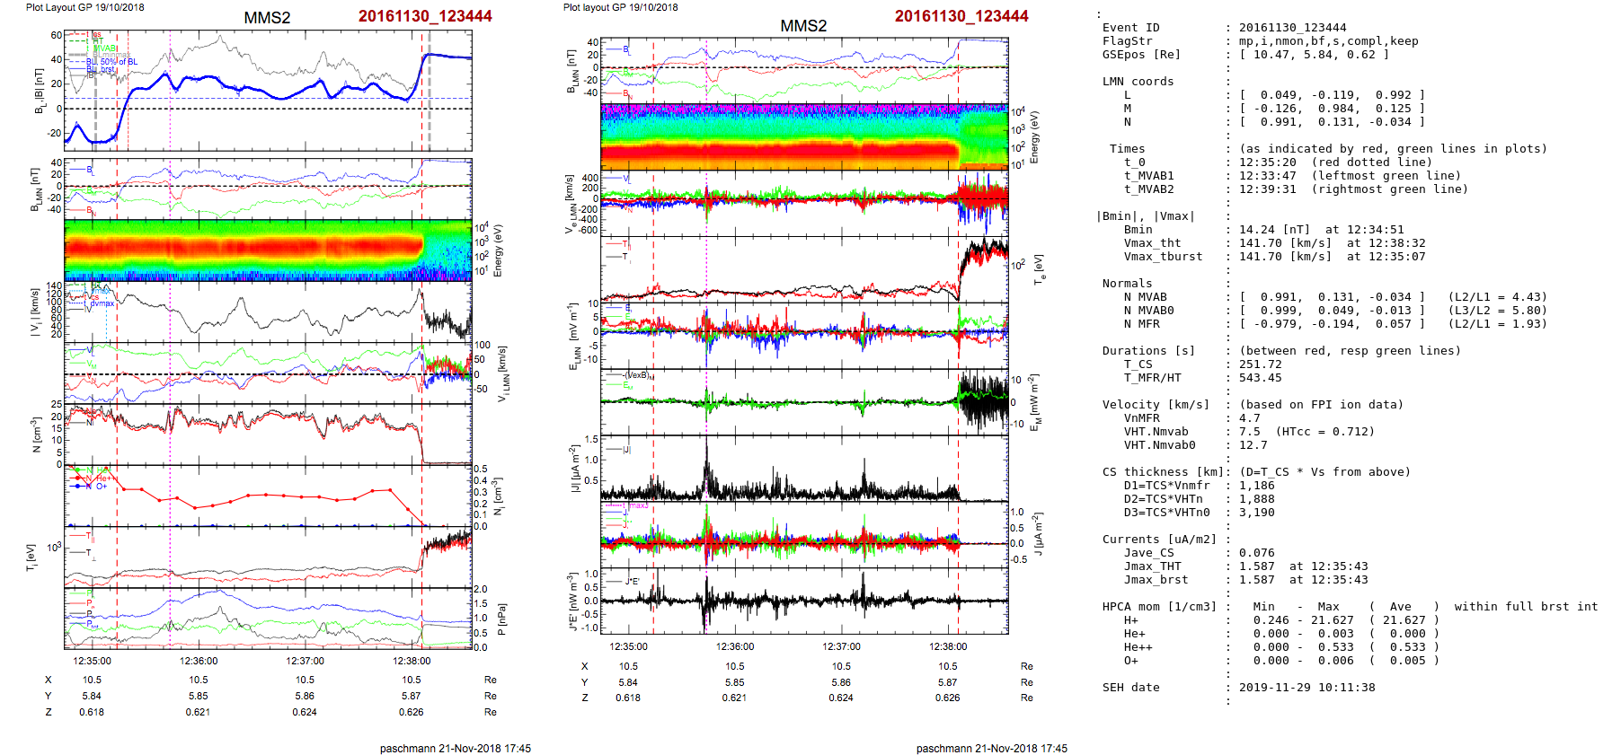
Task: Click the Event ID label in the summary text
Action: pyautogui.click(x=1130, y=28)
